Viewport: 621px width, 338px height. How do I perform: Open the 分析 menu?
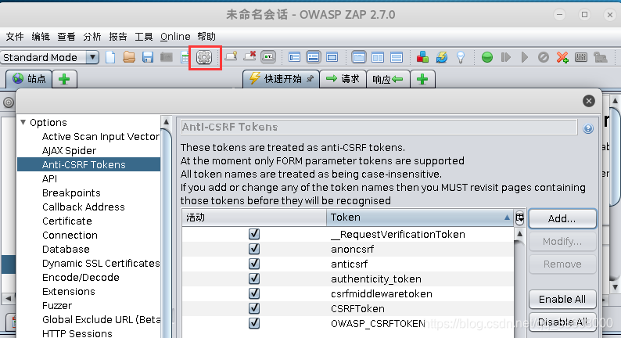[92, 37]
